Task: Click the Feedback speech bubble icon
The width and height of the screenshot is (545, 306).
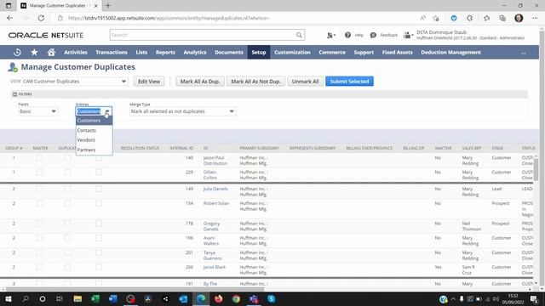Action: 373,35
